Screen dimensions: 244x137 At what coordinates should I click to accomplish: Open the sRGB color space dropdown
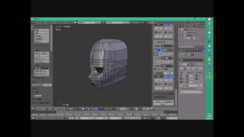[167, 66]
